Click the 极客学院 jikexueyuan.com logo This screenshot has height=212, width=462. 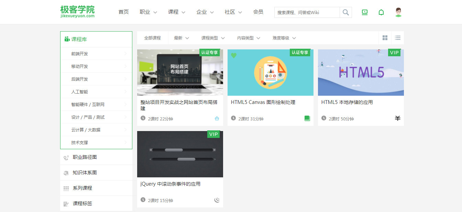77,12
